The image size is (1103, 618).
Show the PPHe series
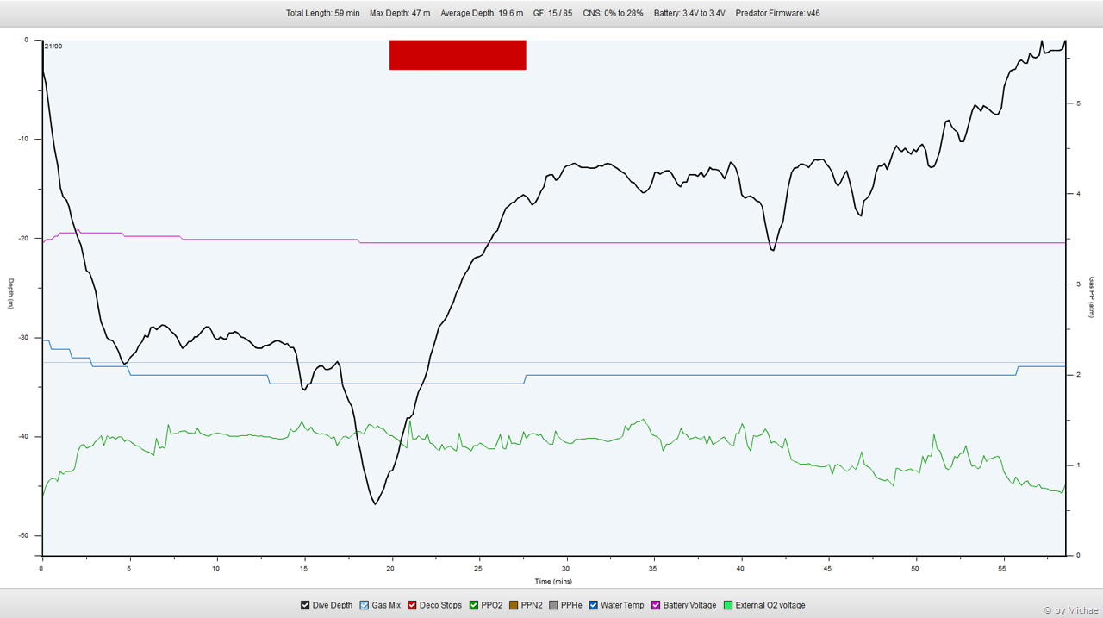(x=553, y=605)
